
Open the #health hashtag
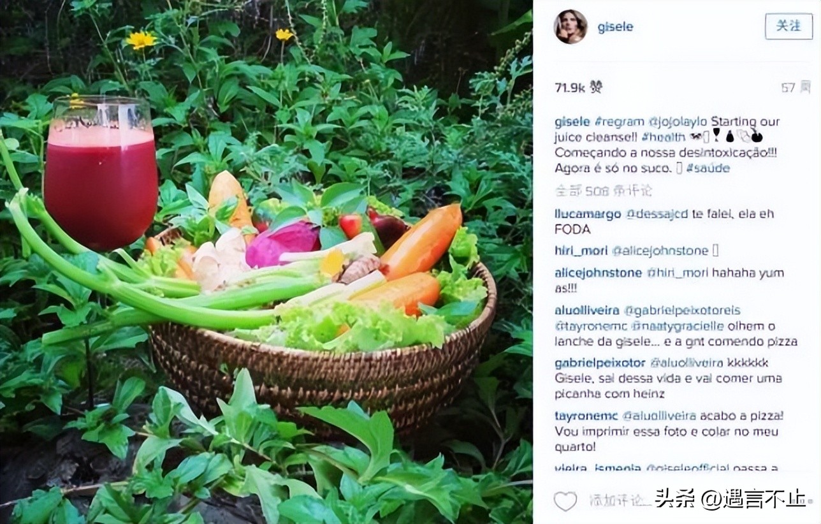[664, 136]
